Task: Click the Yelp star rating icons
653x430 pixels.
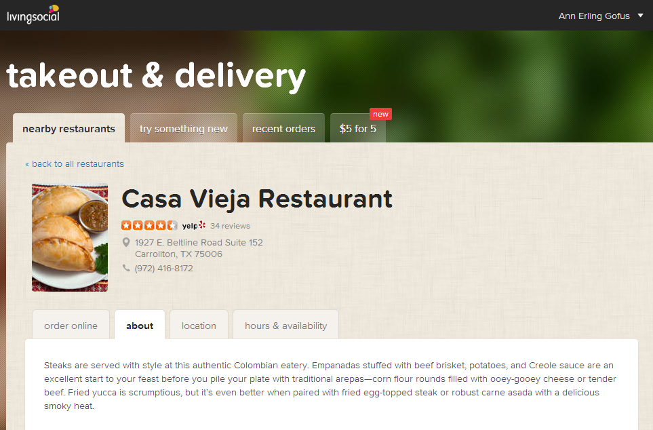Action: tap(149, 225)
